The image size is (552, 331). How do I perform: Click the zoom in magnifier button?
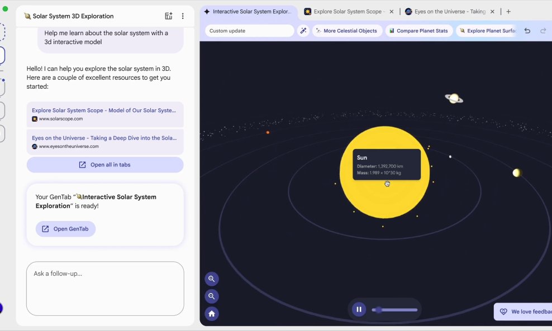[x=212, y=279]
